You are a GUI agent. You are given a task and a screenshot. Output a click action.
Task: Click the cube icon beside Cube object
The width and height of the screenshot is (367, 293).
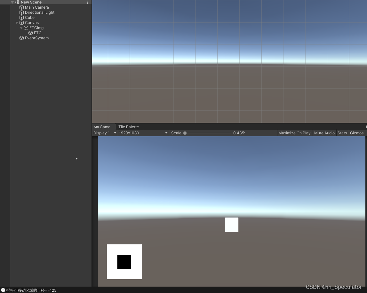(21, 18)
